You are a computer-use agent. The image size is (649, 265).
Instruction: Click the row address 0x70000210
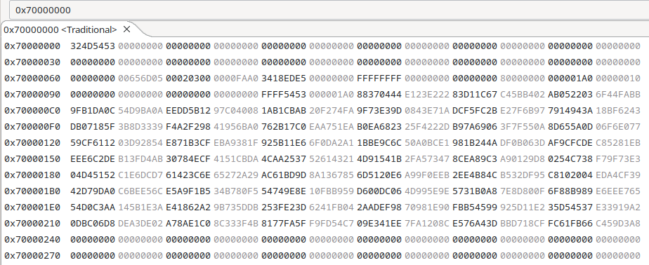(32, 223)
